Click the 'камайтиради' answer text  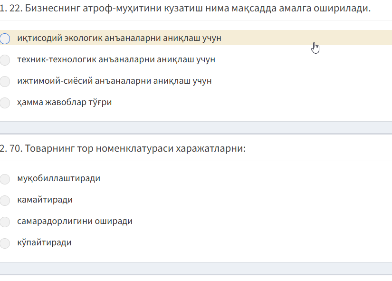pyautogui.click(x=45, y=200)
